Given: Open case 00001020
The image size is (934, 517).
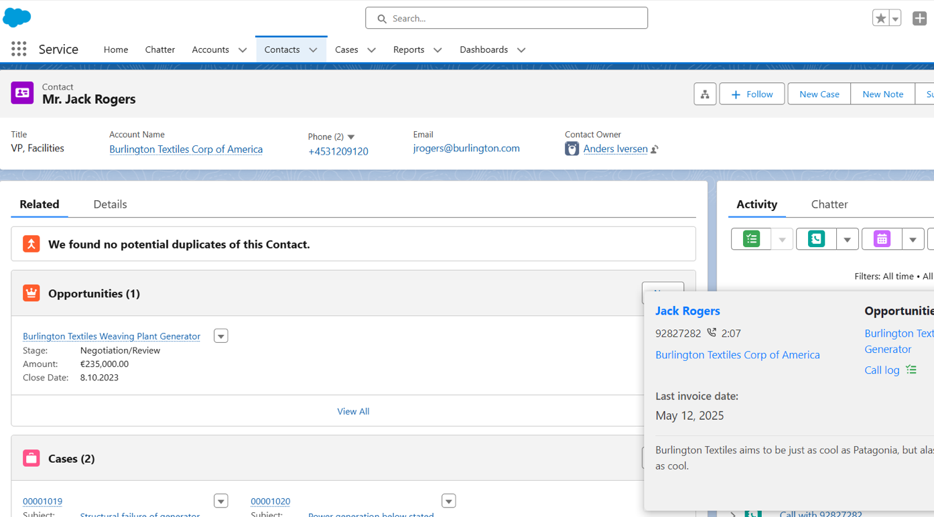Looking at the screenshot, I should click(x=270, y=501).
